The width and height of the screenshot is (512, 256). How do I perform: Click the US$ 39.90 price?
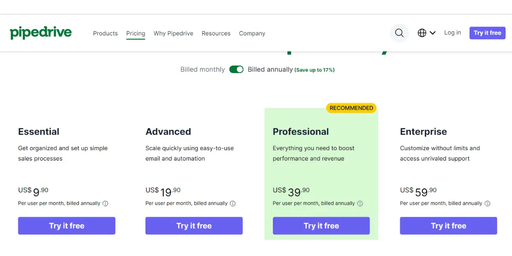(291, 192)
